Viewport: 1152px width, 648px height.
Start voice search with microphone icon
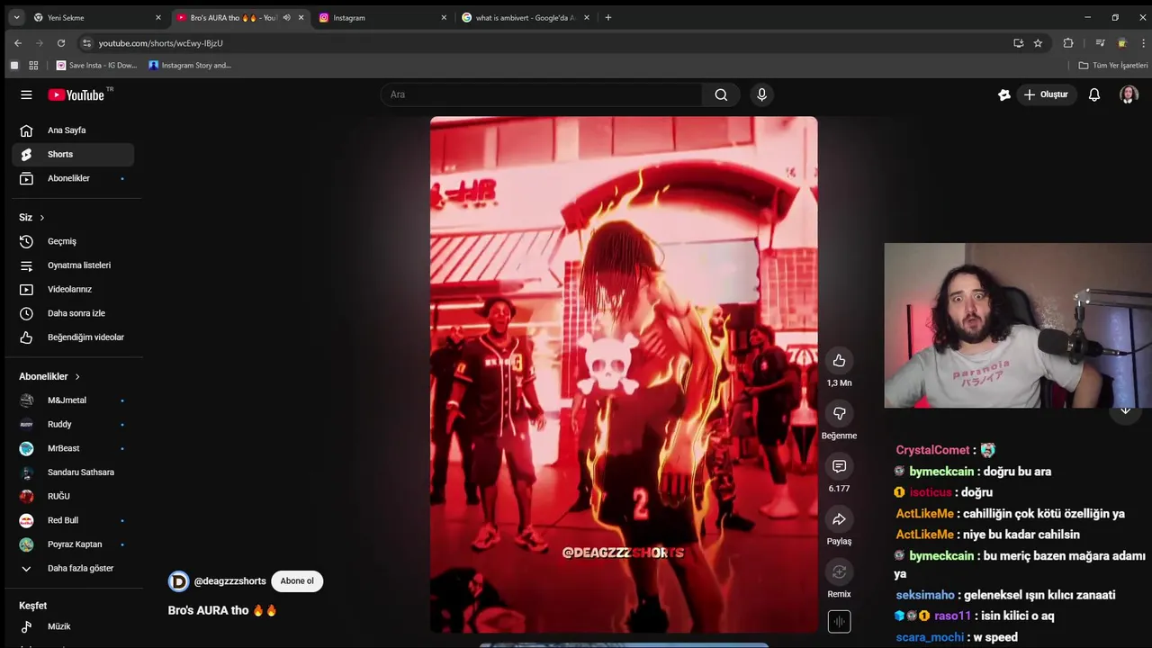[x=761, y=94]
